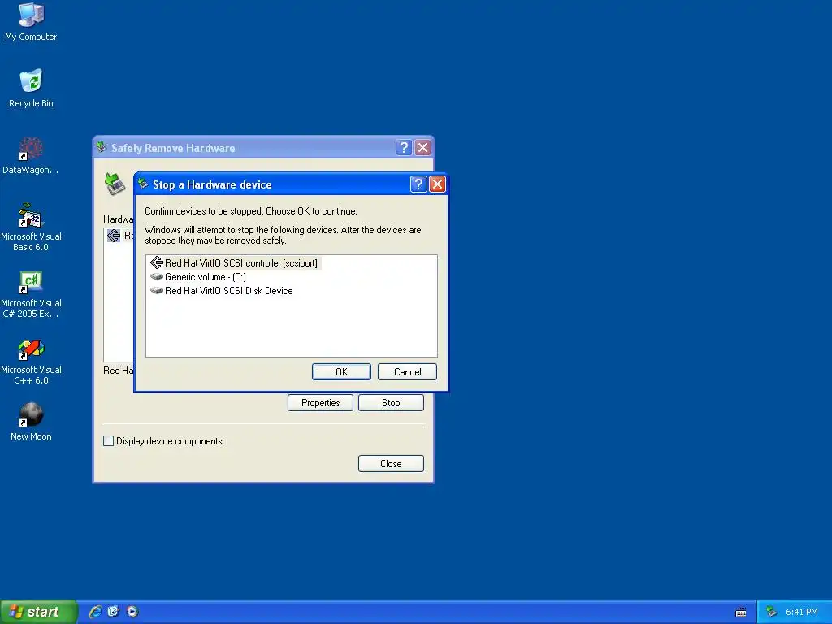Viewport: 832px width, 624px height.
Task: Open Properties in Safely Remove Hardware
Action: [x=320, y=403]
